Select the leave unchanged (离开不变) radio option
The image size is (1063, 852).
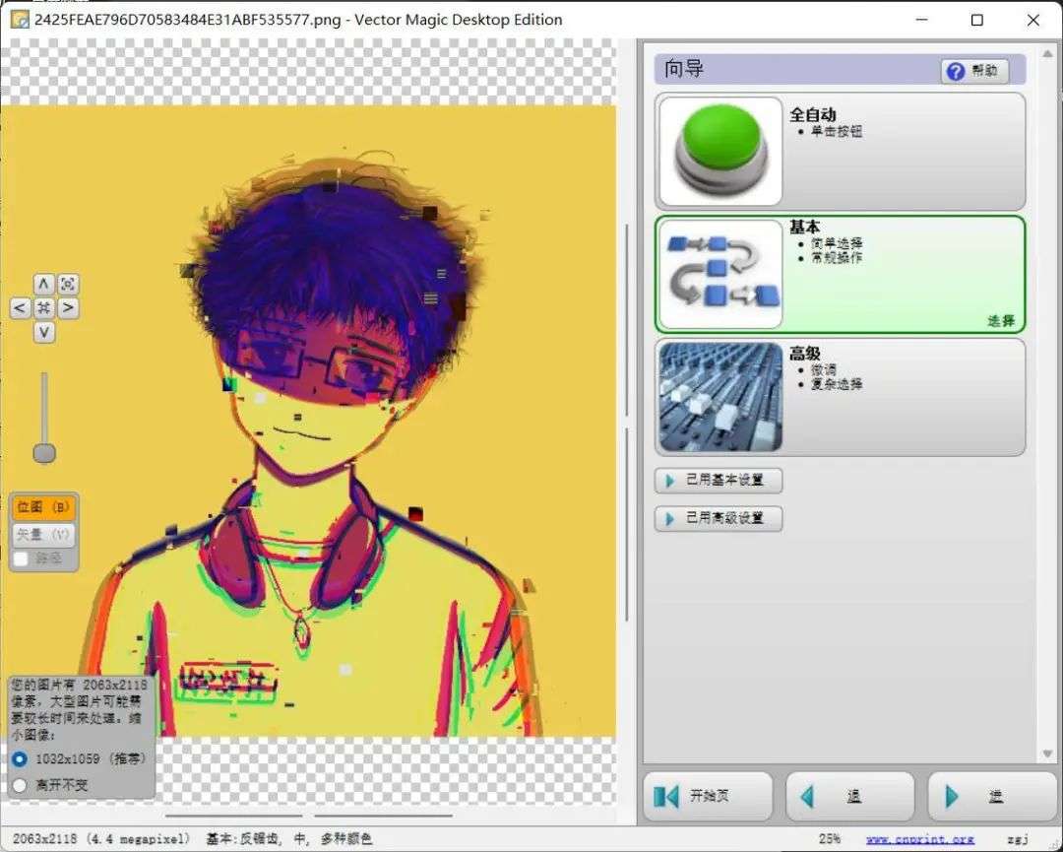20,785
